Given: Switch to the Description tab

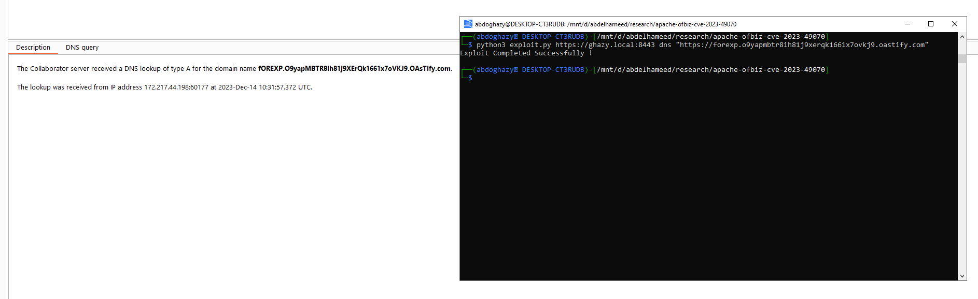Looking at the screenshot, I should coord(33,47).
